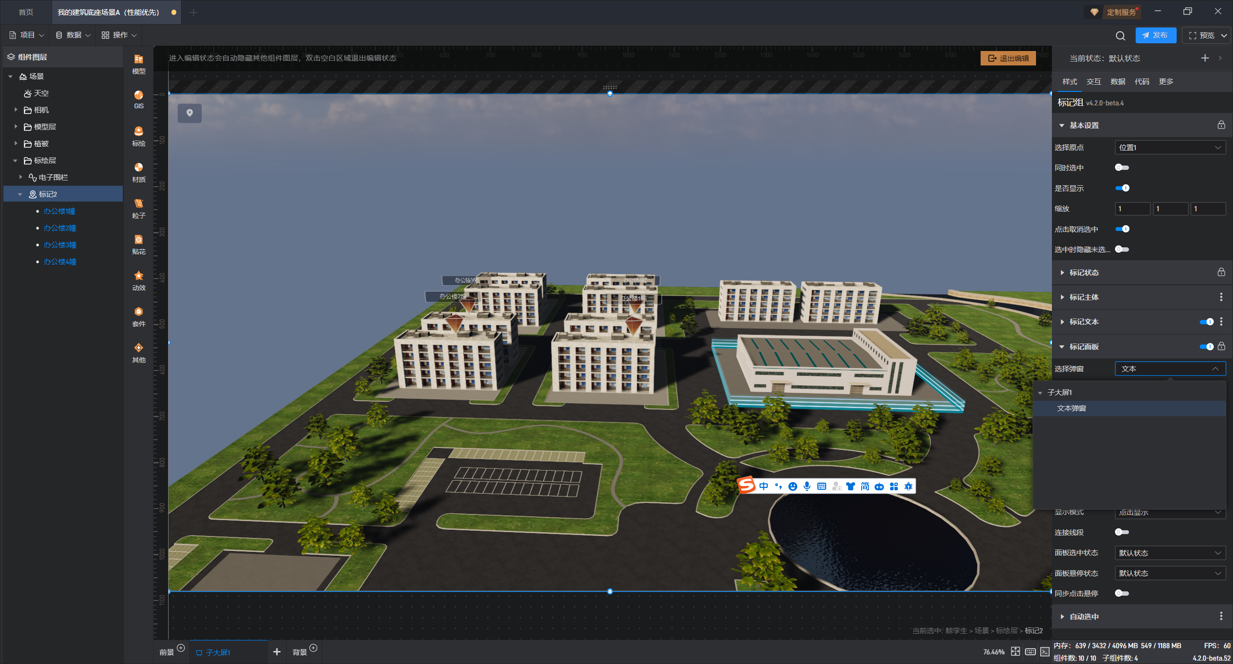Select the GIS tool icon
This screenshot has height=664, width=1233.
pyautogui.click(x=139, y=99)
